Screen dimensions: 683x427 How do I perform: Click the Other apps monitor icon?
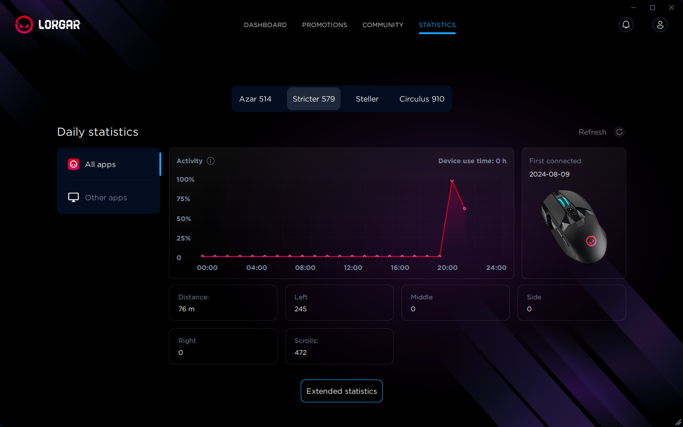click(x=74, y=197)
